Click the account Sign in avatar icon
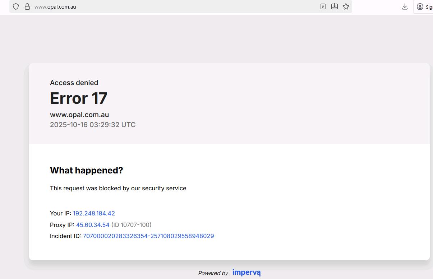Viewport: 433px width, 279px height. point(420,6)
